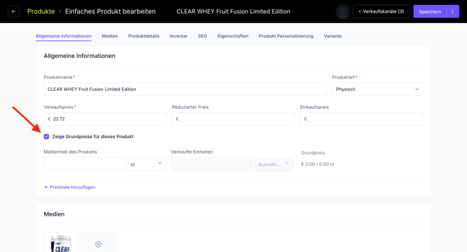Open Verkaufskanäle (3) button
The height and width of the screenshot is (252, 467).
pyautogui.click(x=381, y=12)
